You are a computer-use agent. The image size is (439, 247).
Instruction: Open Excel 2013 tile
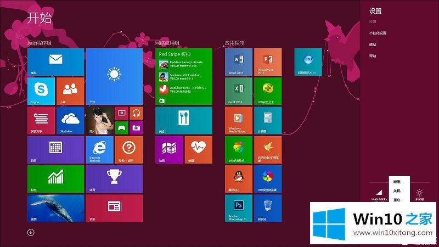(x=239, y=91)
